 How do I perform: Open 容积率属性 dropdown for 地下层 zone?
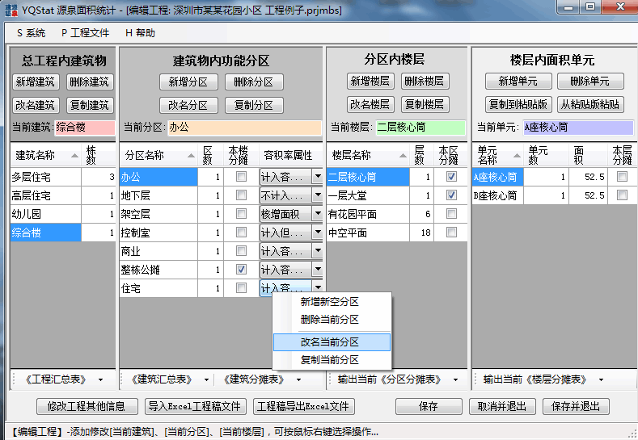[318, 195]
